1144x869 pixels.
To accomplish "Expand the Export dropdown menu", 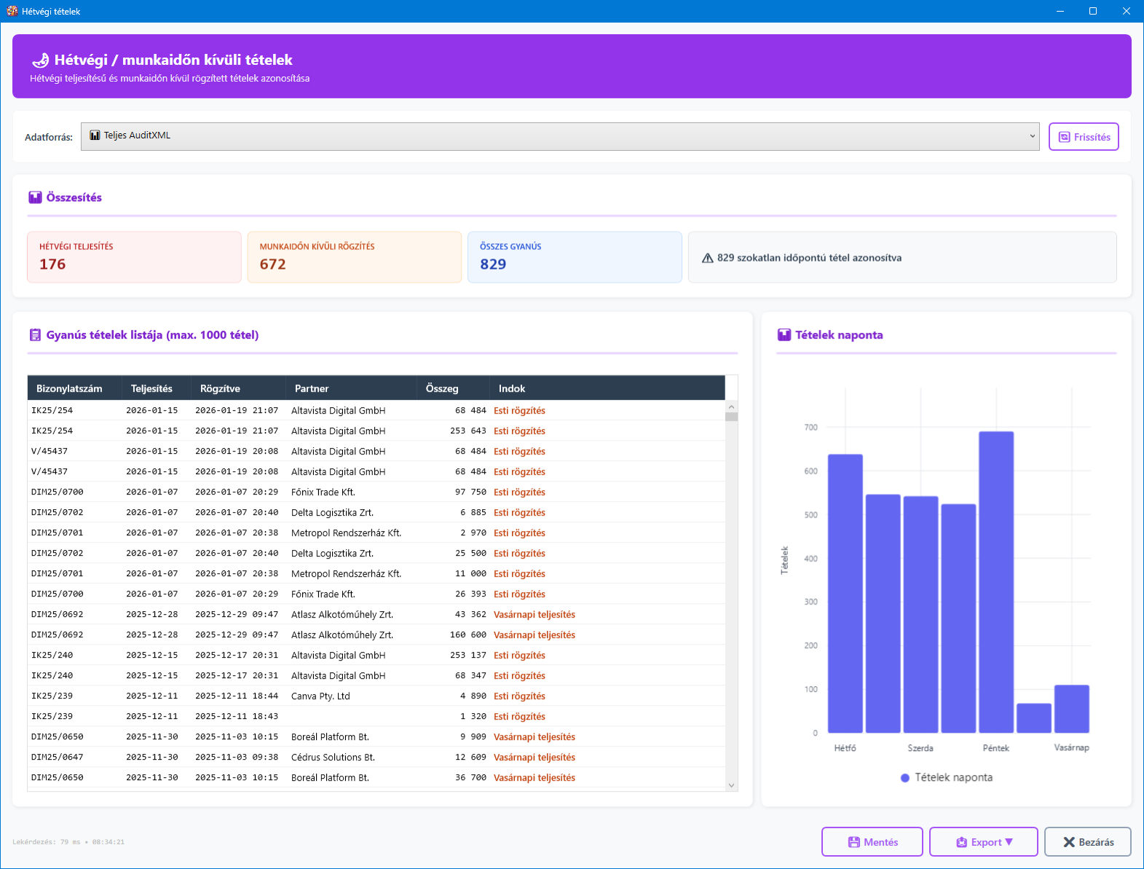I will click(983, 842).
